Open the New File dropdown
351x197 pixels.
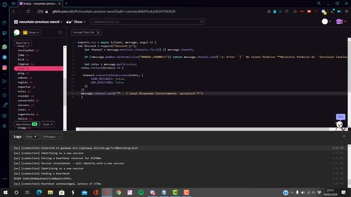(23, 43)
